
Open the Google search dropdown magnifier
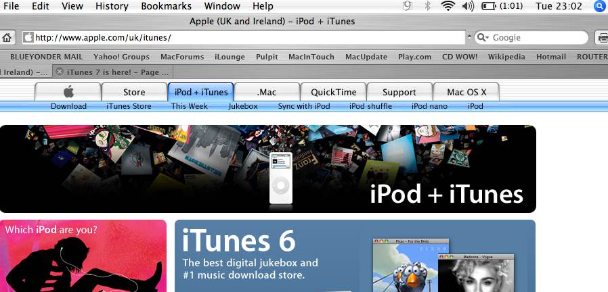[x=483, y=38]
